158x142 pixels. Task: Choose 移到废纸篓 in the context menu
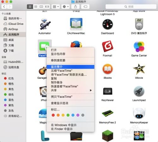(x=70, y=60)
